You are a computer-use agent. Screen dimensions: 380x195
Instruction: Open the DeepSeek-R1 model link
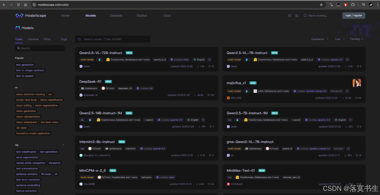90,82
